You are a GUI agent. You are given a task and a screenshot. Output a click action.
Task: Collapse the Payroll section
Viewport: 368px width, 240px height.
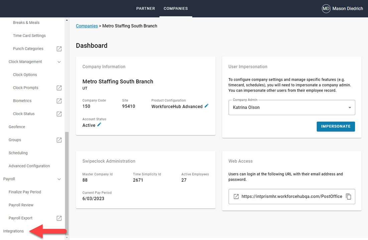coord(59,179)
